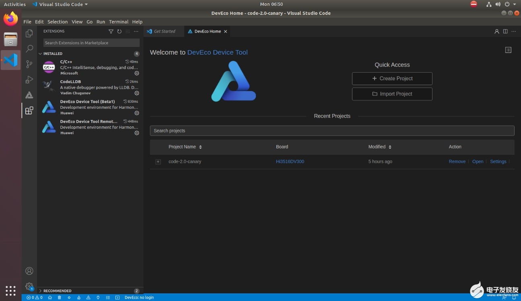Open code-2.0-canary project link
The height and width of the screenshot is (301, 521).
478,162
